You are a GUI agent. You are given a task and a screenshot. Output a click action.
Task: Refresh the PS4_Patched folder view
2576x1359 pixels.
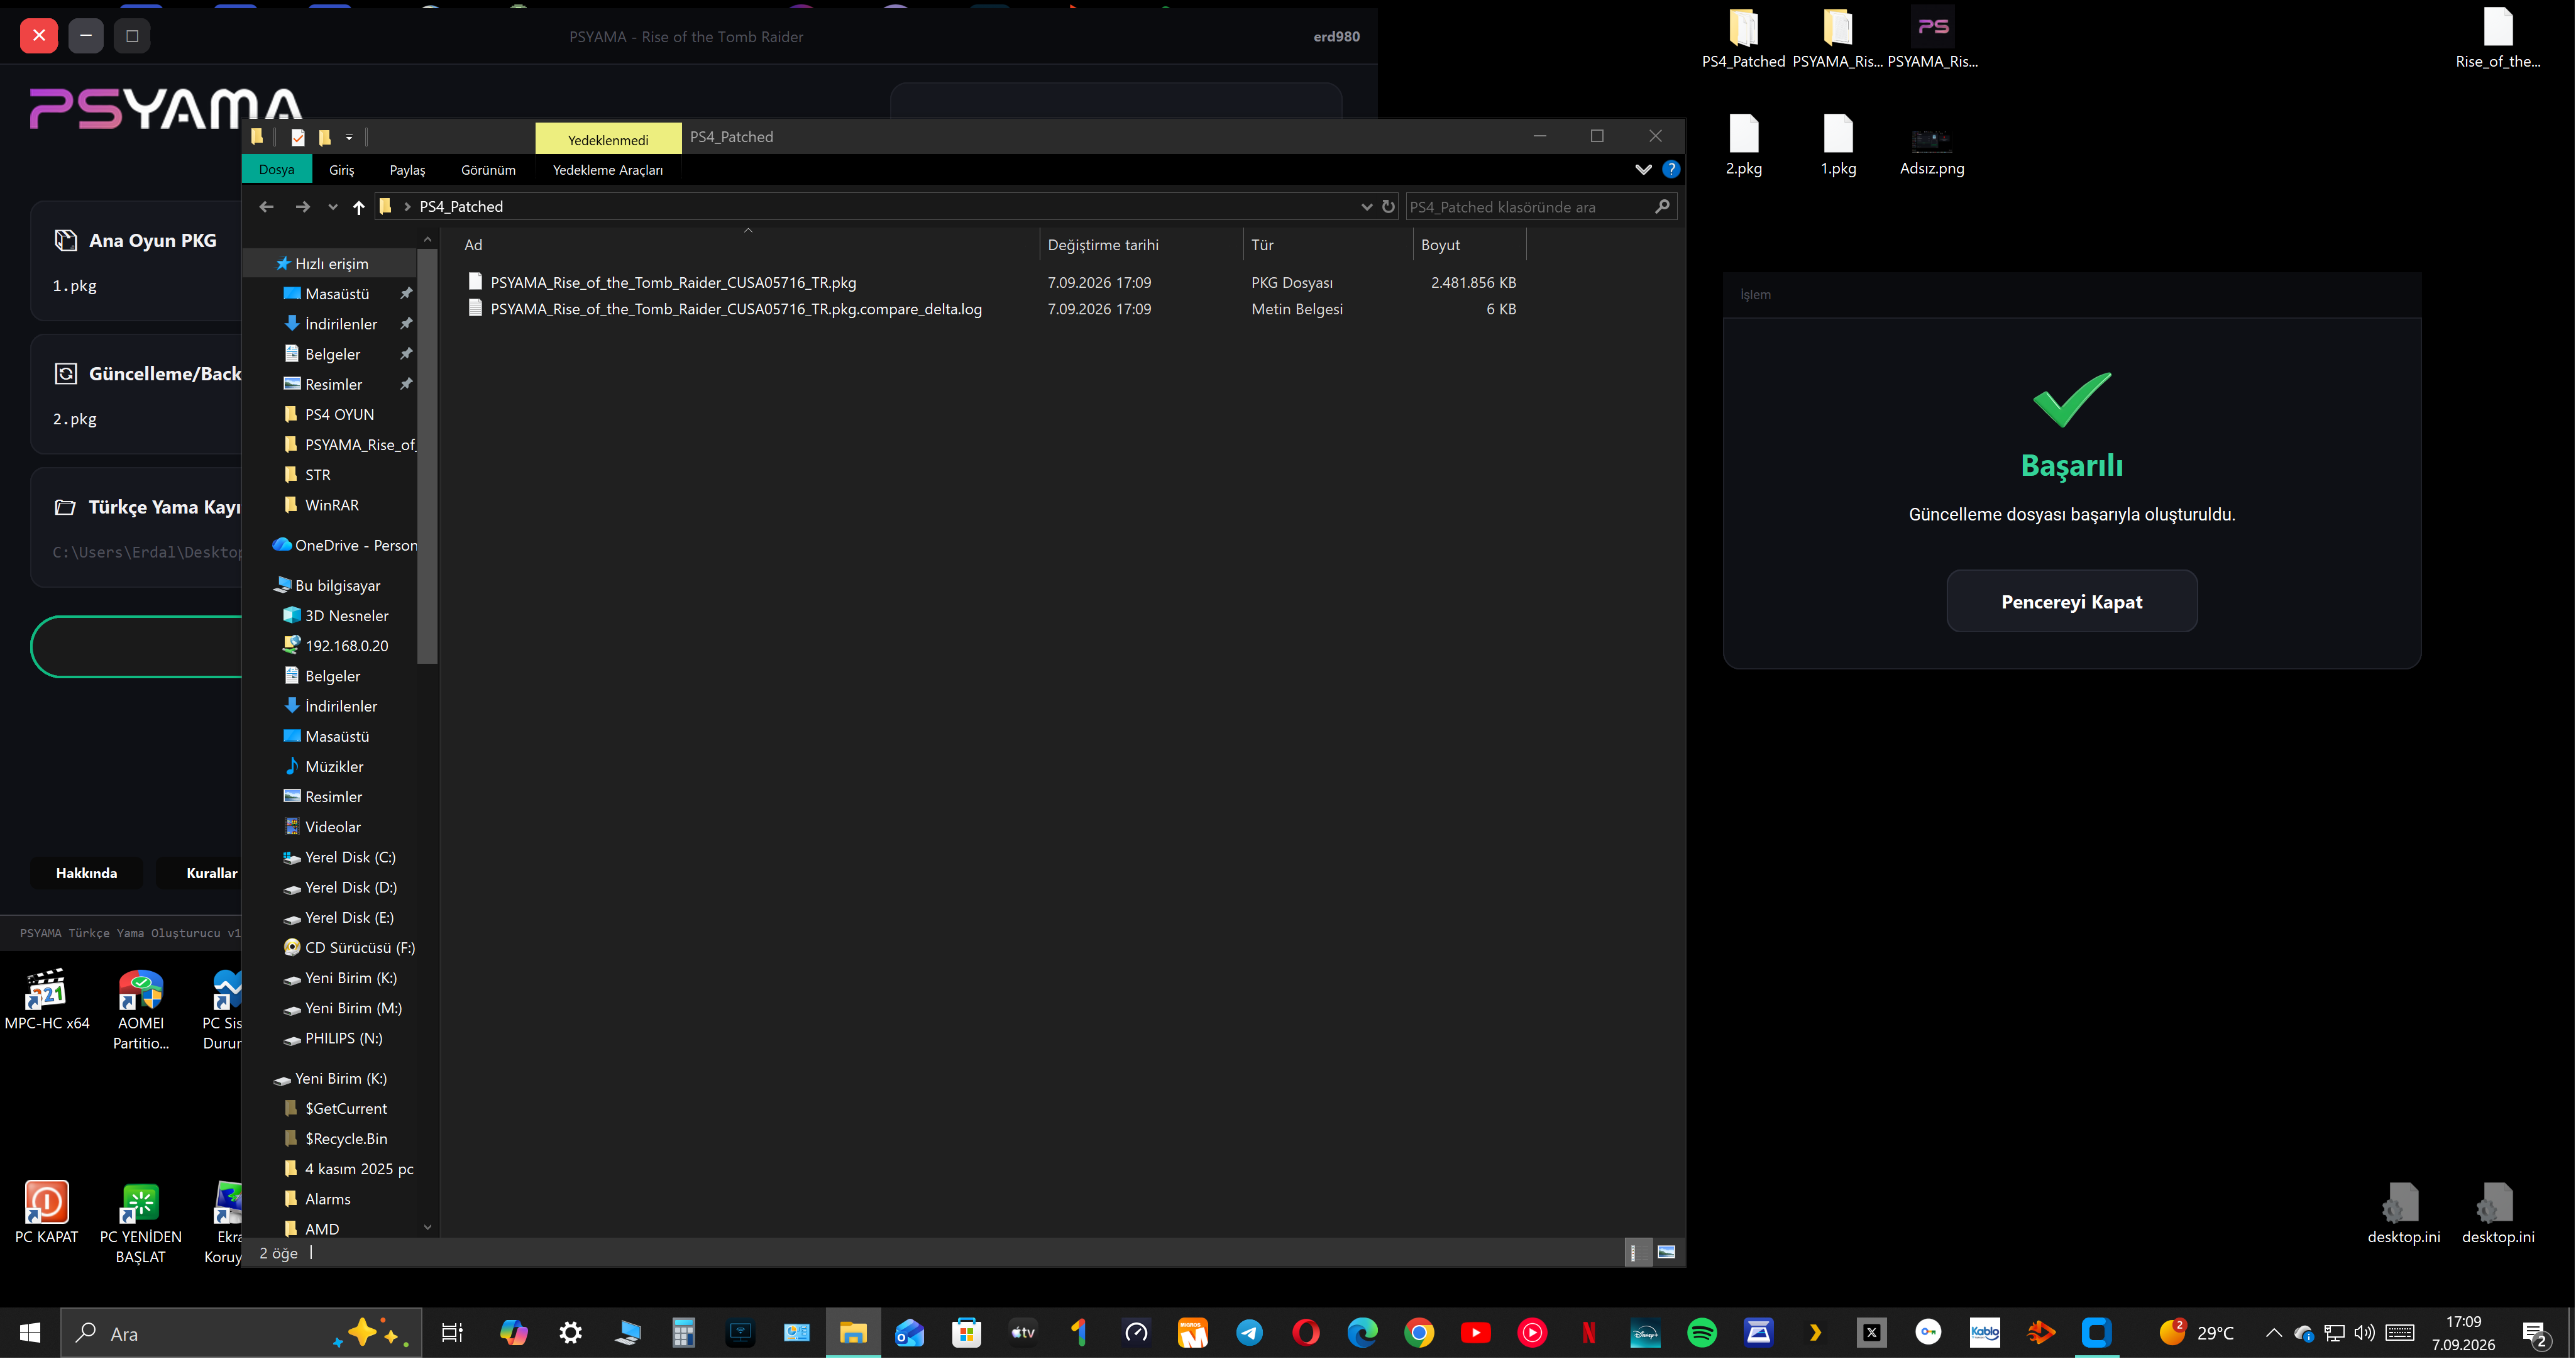tap(1388, 206)
